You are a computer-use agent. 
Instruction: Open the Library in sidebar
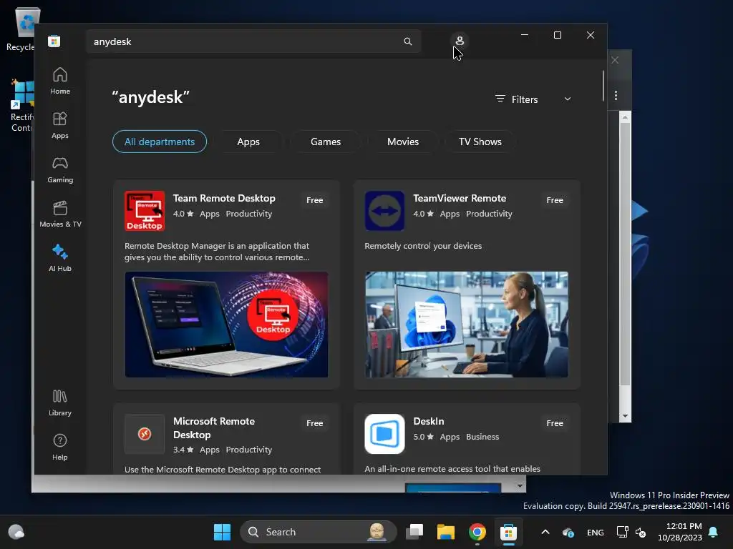[60, 402]
